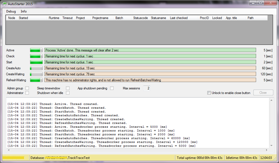This screenshot has width=279, height=163.
Task: Click the CreateAuto progress bar
Action: 36,68
